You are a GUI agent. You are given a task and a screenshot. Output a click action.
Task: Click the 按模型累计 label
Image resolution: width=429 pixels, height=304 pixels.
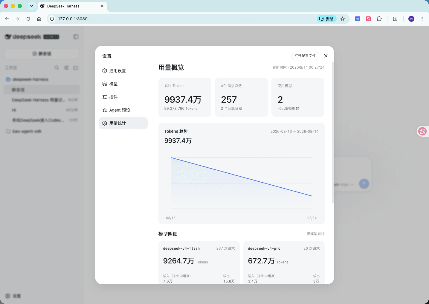pos(315,234)
